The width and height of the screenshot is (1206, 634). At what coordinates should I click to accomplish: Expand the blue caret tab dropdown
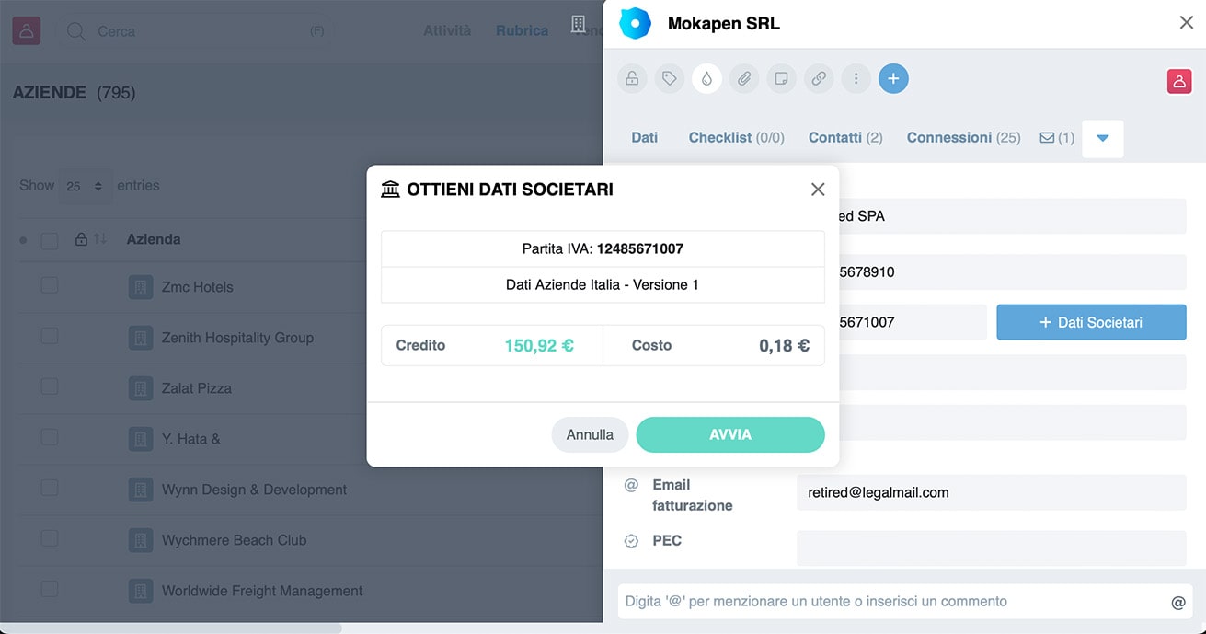coord(1102,138)
